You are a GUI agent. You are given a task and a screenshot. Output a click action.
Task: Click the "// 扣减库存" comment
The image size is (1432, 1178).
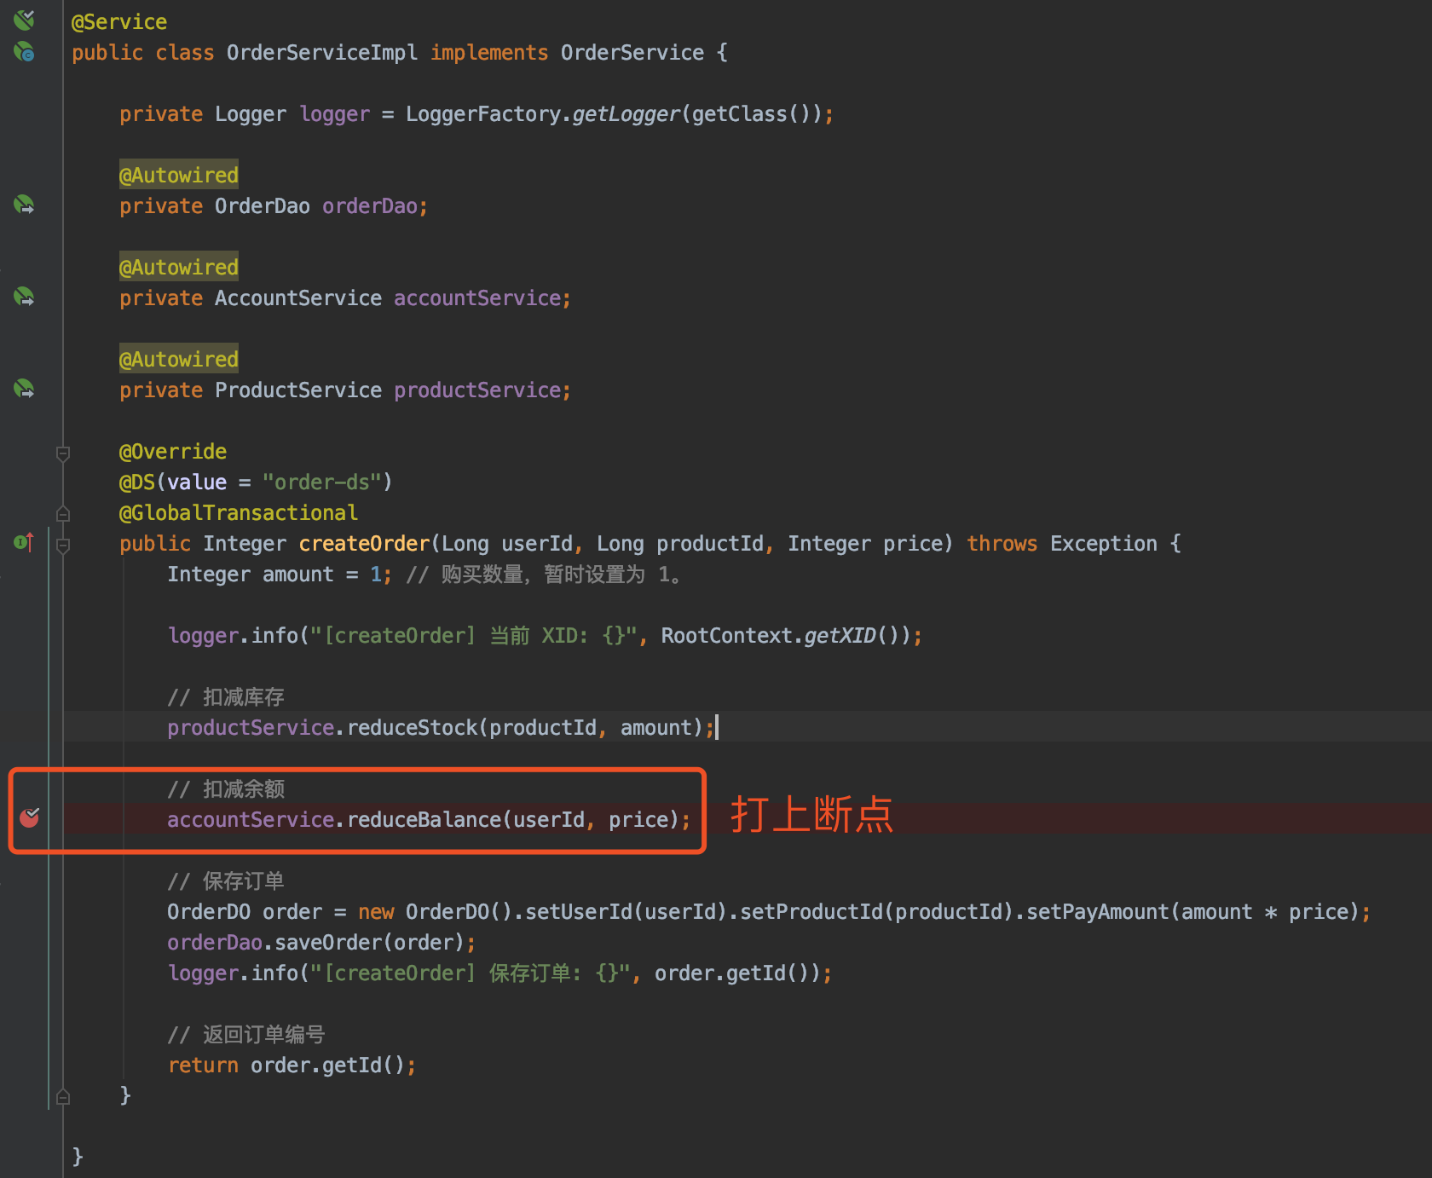pos(226,696)
